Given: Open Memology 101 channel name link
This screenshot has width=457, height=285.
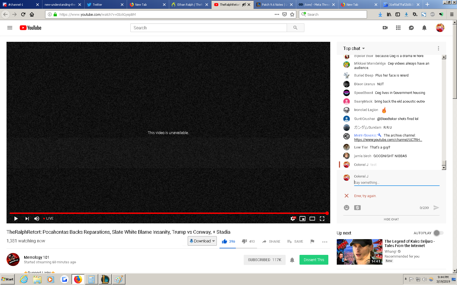Looking at the screenshot, I should pyautogui.click(x=37, y=257).
